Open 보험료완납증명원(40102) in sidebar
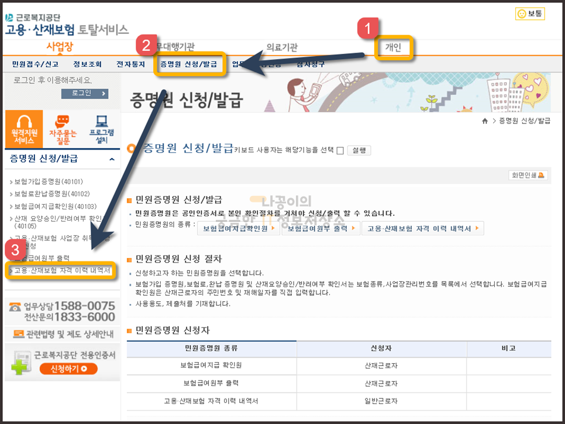Viewport: 565px width, 424px height. (x=51, y=194)
